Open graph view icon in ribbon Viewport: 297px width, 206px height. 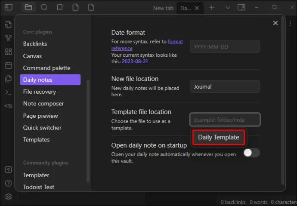(x=8, y=38)
